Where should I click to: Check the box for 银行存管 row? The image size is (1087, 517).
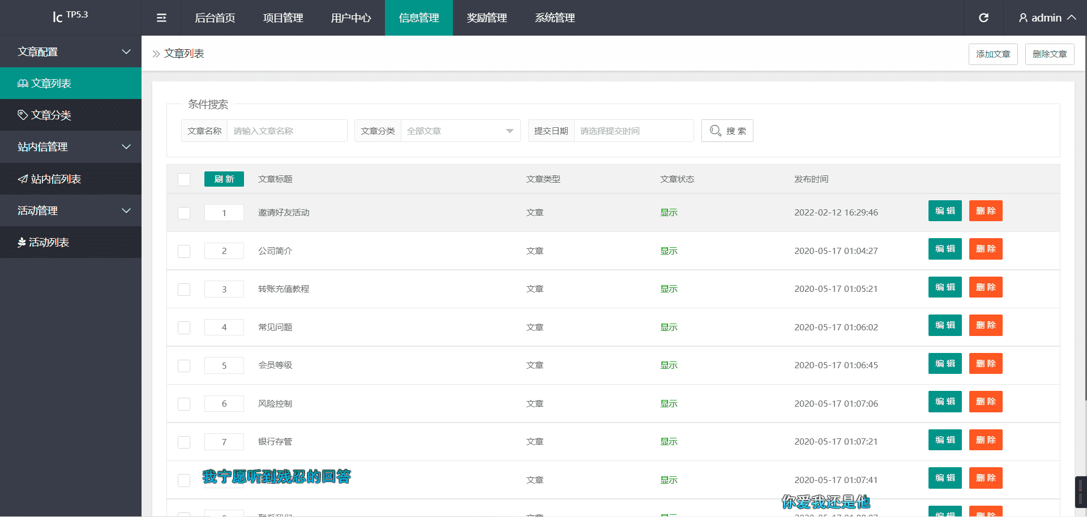click(x=184, y=442)
